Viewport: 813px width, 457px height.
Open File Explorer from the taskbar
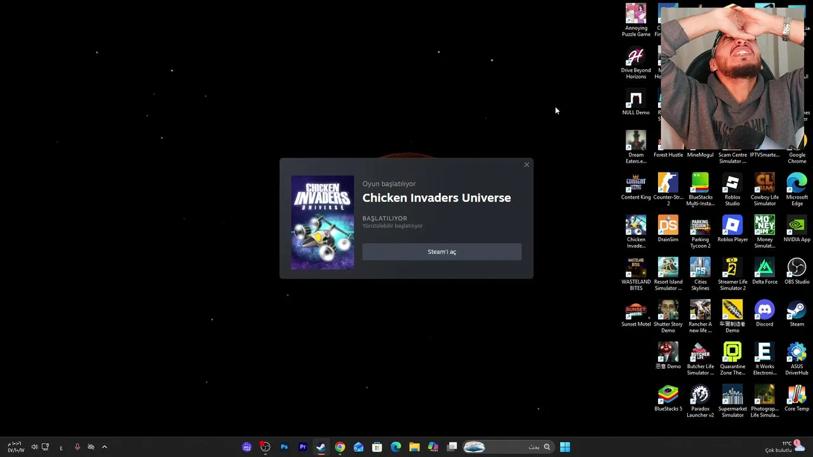tap(414, 447)
